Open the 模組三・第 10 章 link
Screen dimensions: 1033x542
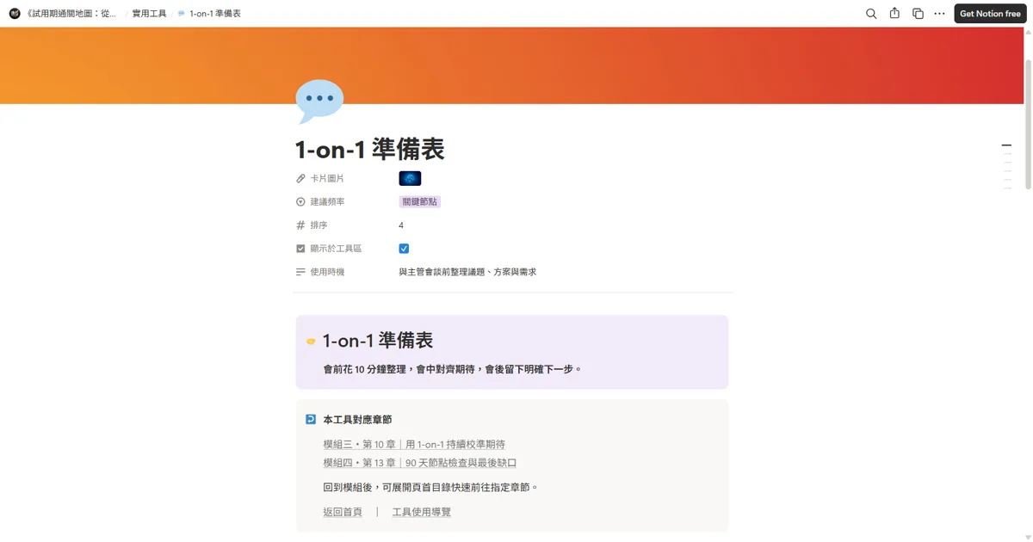pos(414,445)
